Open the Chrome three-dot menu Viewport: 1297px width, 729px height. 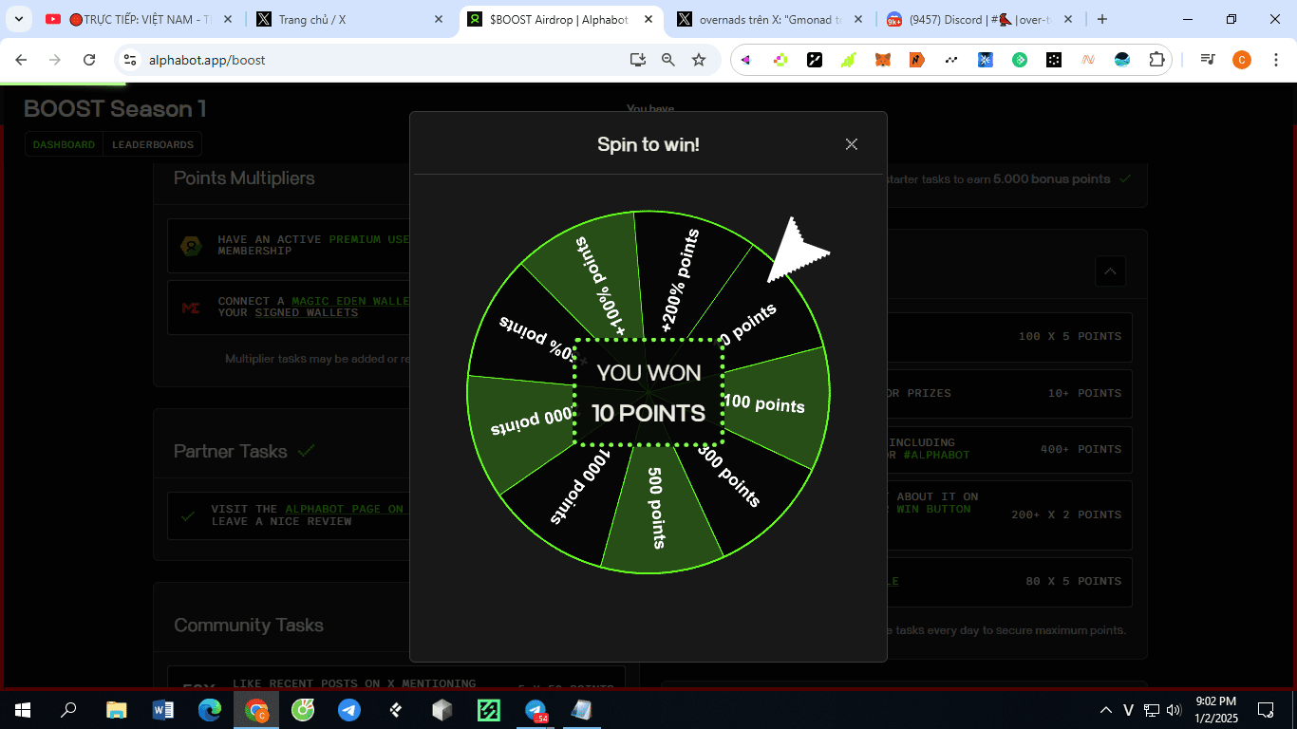pyautogui.click(x=1274, y=60)
